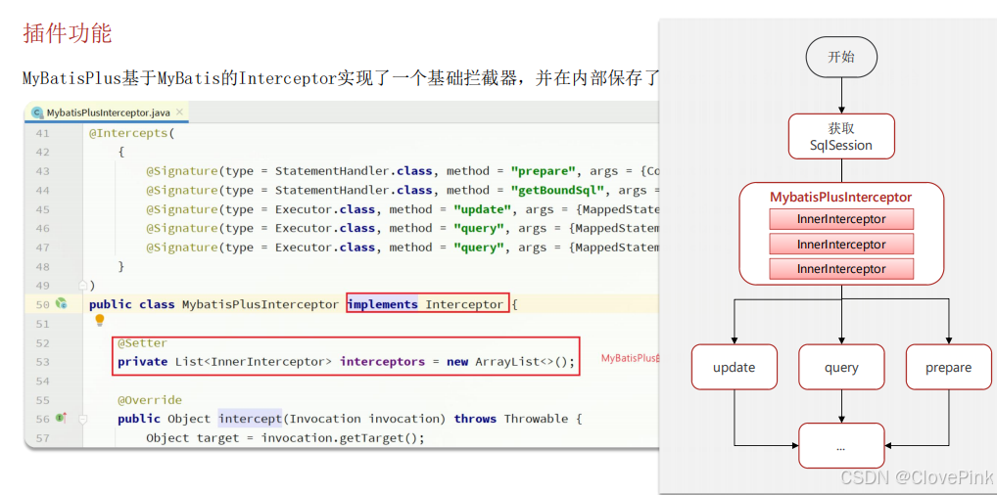Click the query node in the flowchart

[x=841, y=367]
